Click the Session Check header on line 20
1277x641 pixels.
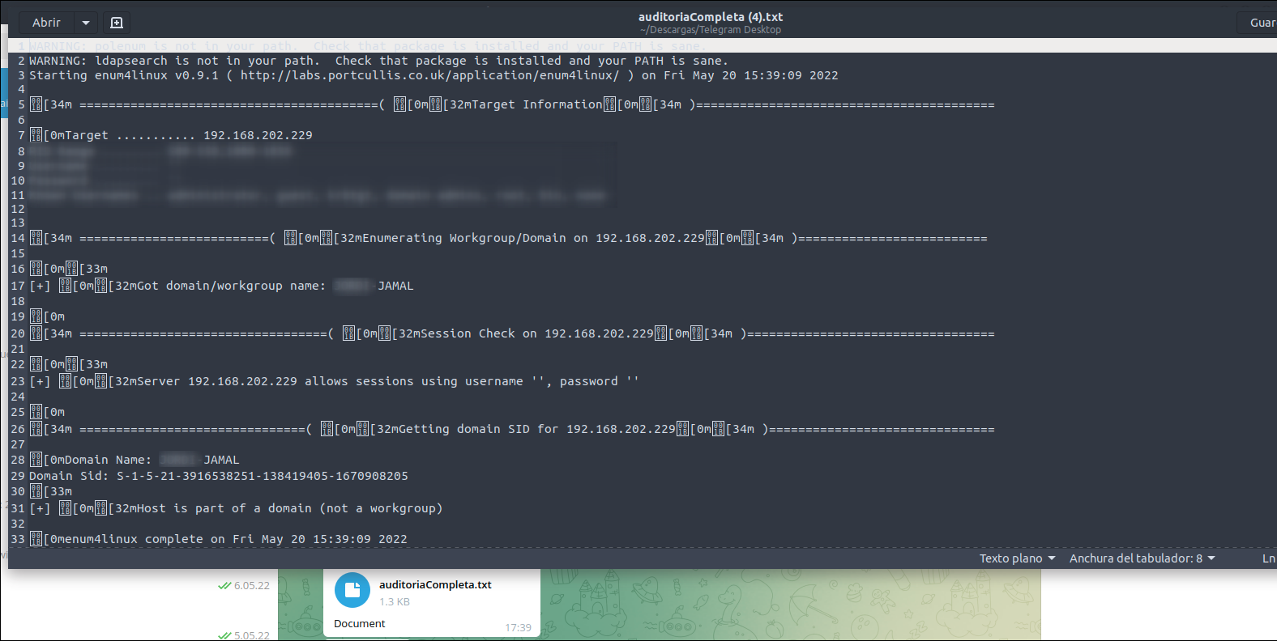[512, 334]
